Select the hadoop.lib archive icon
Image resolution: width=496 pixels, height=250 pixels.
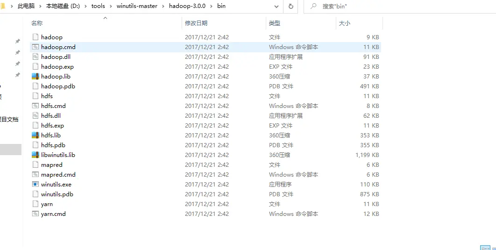[x=35, y=77]
